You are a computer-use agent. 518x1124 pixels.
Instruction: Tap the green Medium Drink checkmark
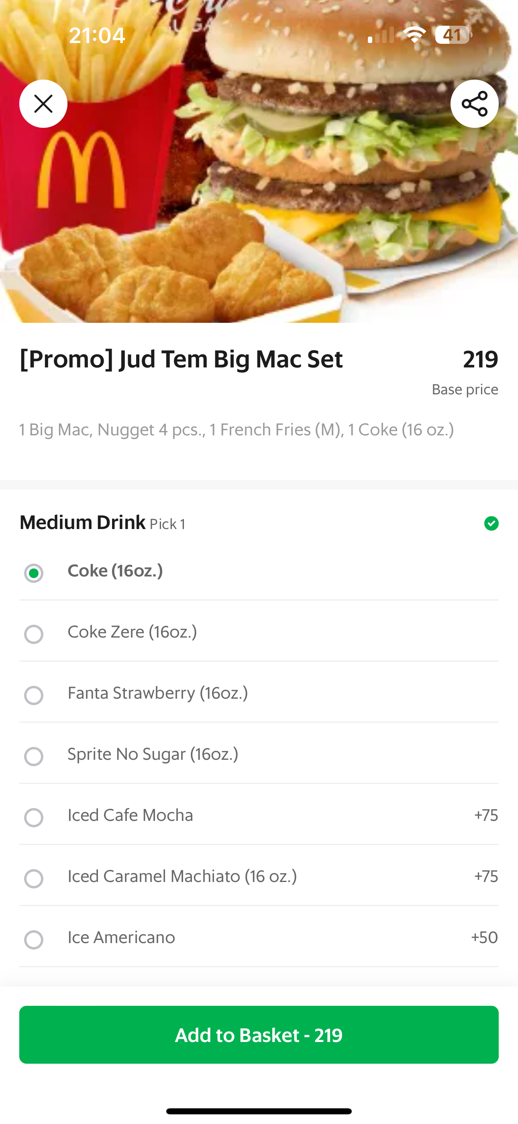click(491, 523)
